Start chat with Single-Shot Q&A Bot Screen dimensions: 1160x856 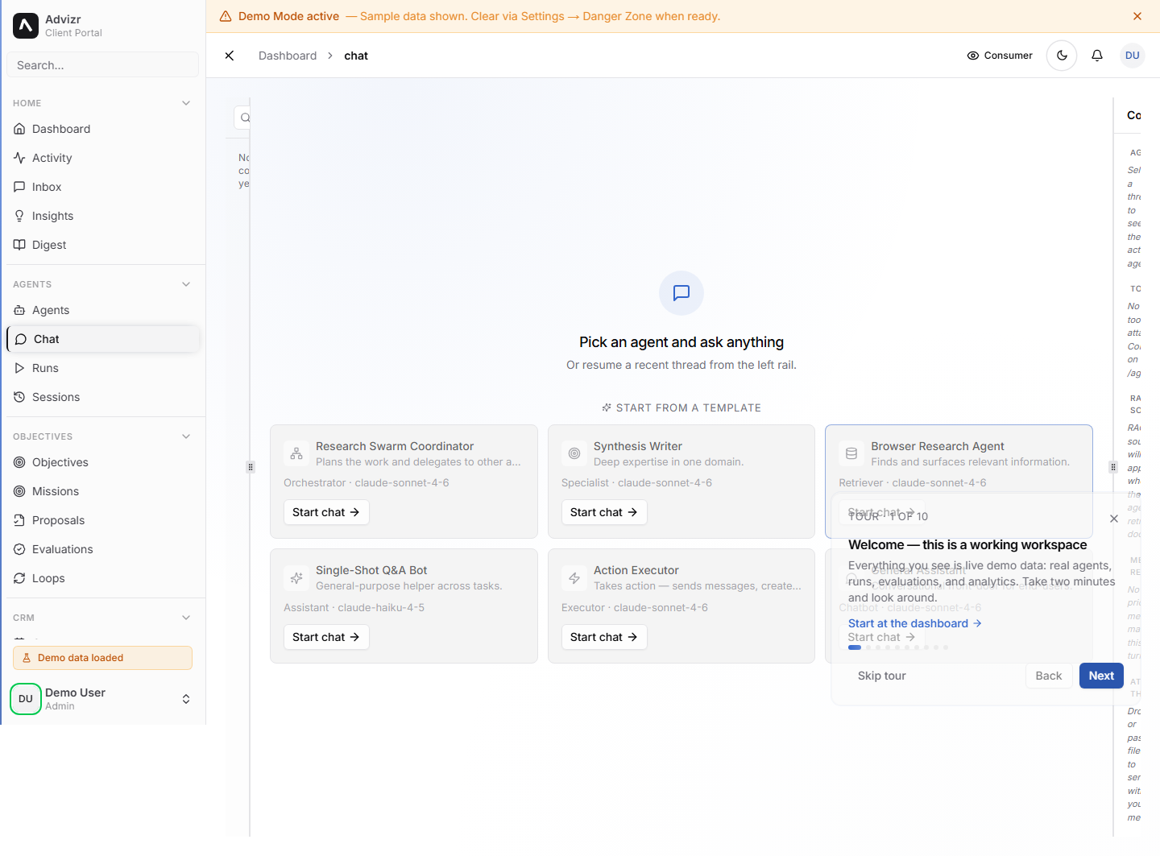[326, 637]
